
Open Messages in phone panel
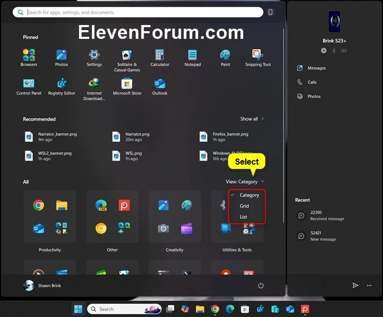pos(312,68)
